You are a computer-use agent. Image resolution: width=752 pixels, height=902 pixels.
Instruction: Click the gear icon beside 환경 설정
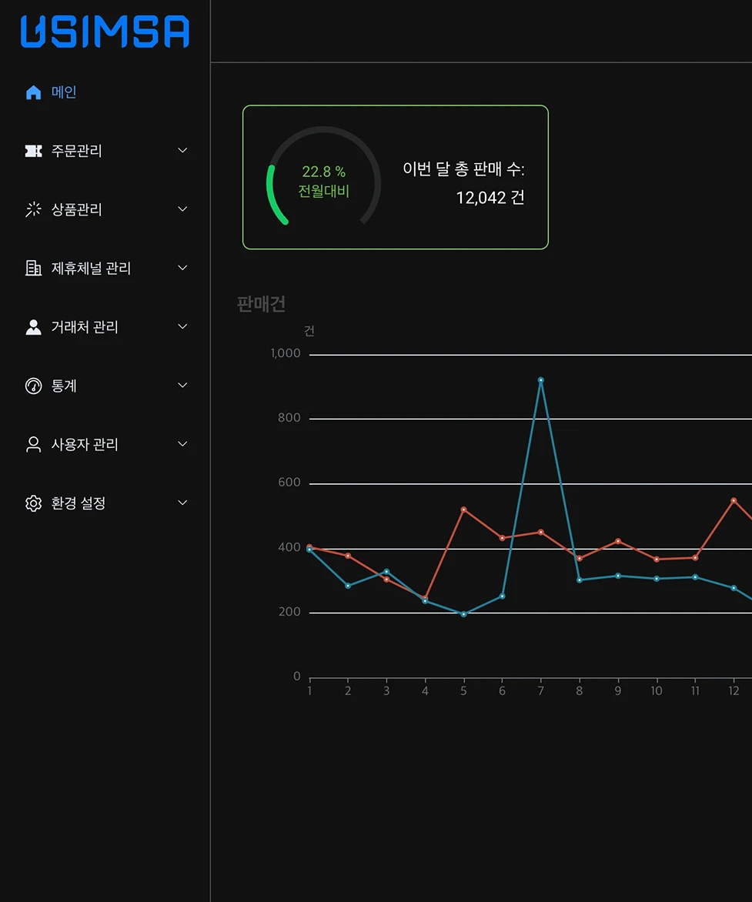(x=32, y=503)
